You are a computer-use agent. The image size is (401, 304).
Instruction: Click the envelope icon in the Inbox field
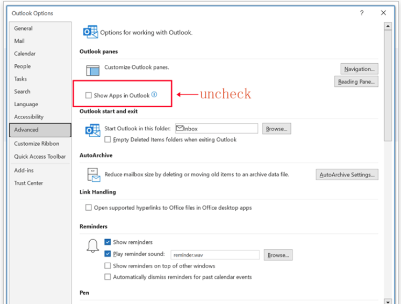[180, 128]
